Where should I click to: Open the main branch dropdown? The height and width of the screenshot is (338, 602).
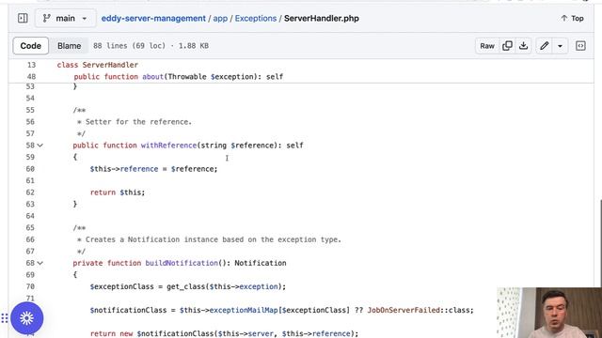click(65, 18)
